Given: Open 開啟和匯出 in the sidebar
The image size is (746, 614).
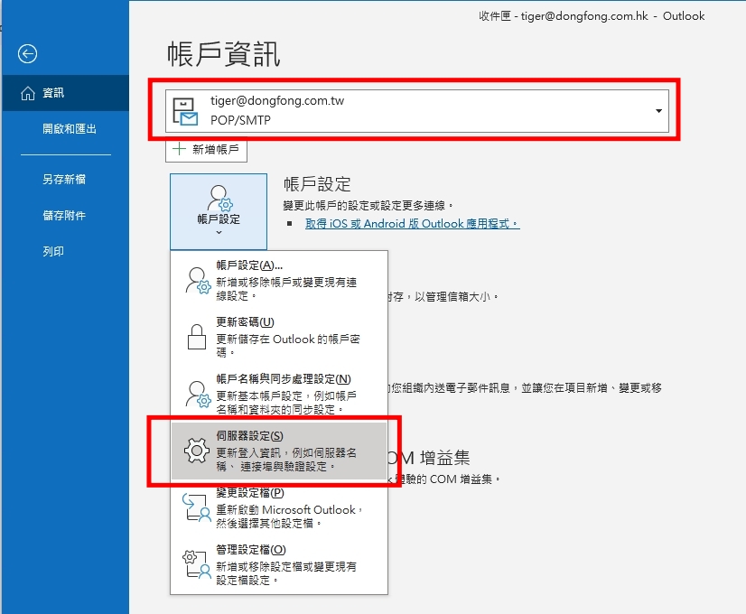Looking at the screenshot, I should point(70,129).
